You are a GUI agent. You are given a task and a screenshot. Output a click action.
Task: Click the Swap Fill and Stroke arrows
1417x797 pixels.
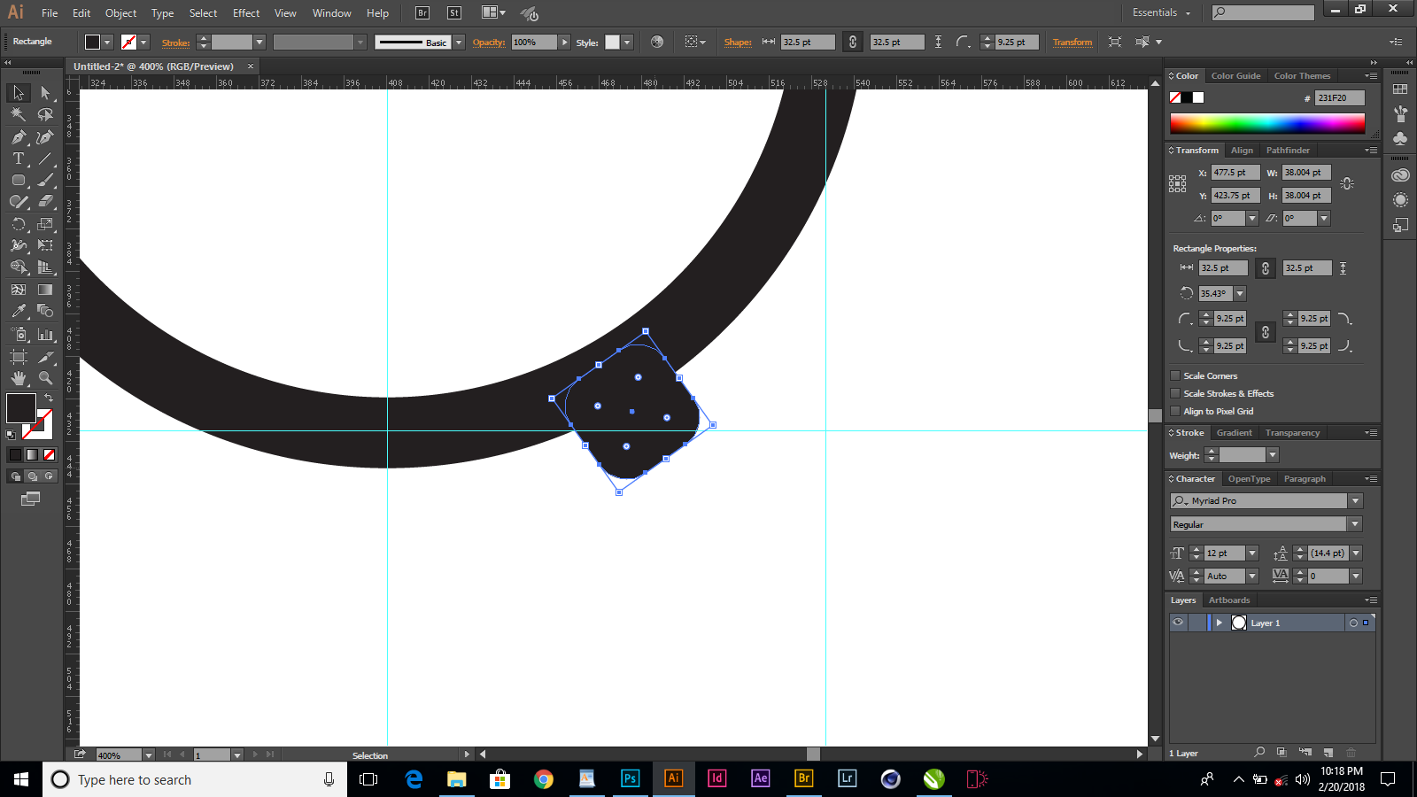[x=50, y=398]
